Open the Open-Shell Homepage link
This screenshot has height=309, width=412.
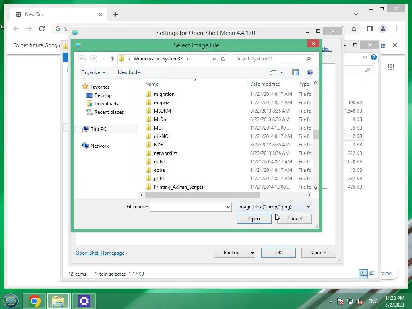pos(100,253)
